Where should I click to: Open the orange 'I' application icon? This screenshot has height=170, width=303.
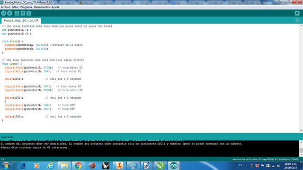click(119, 166)
